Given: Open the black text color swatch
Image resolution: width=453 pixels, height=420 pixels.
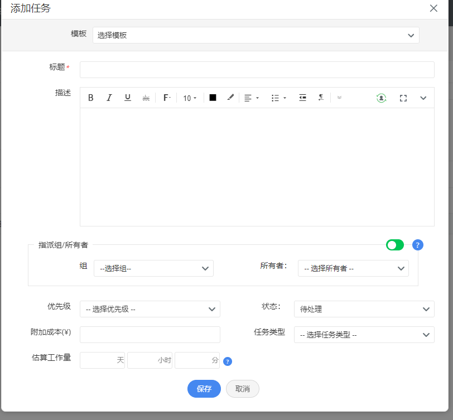Looking at the screenshot, I should [x=213, y=98].
